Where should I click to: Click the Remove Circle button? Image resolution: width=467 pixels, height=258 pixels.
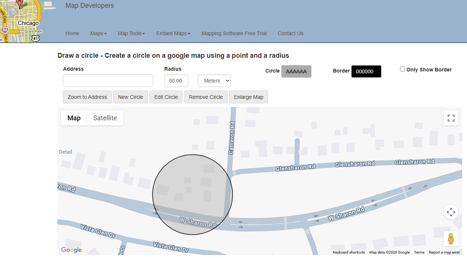[206, 97]
